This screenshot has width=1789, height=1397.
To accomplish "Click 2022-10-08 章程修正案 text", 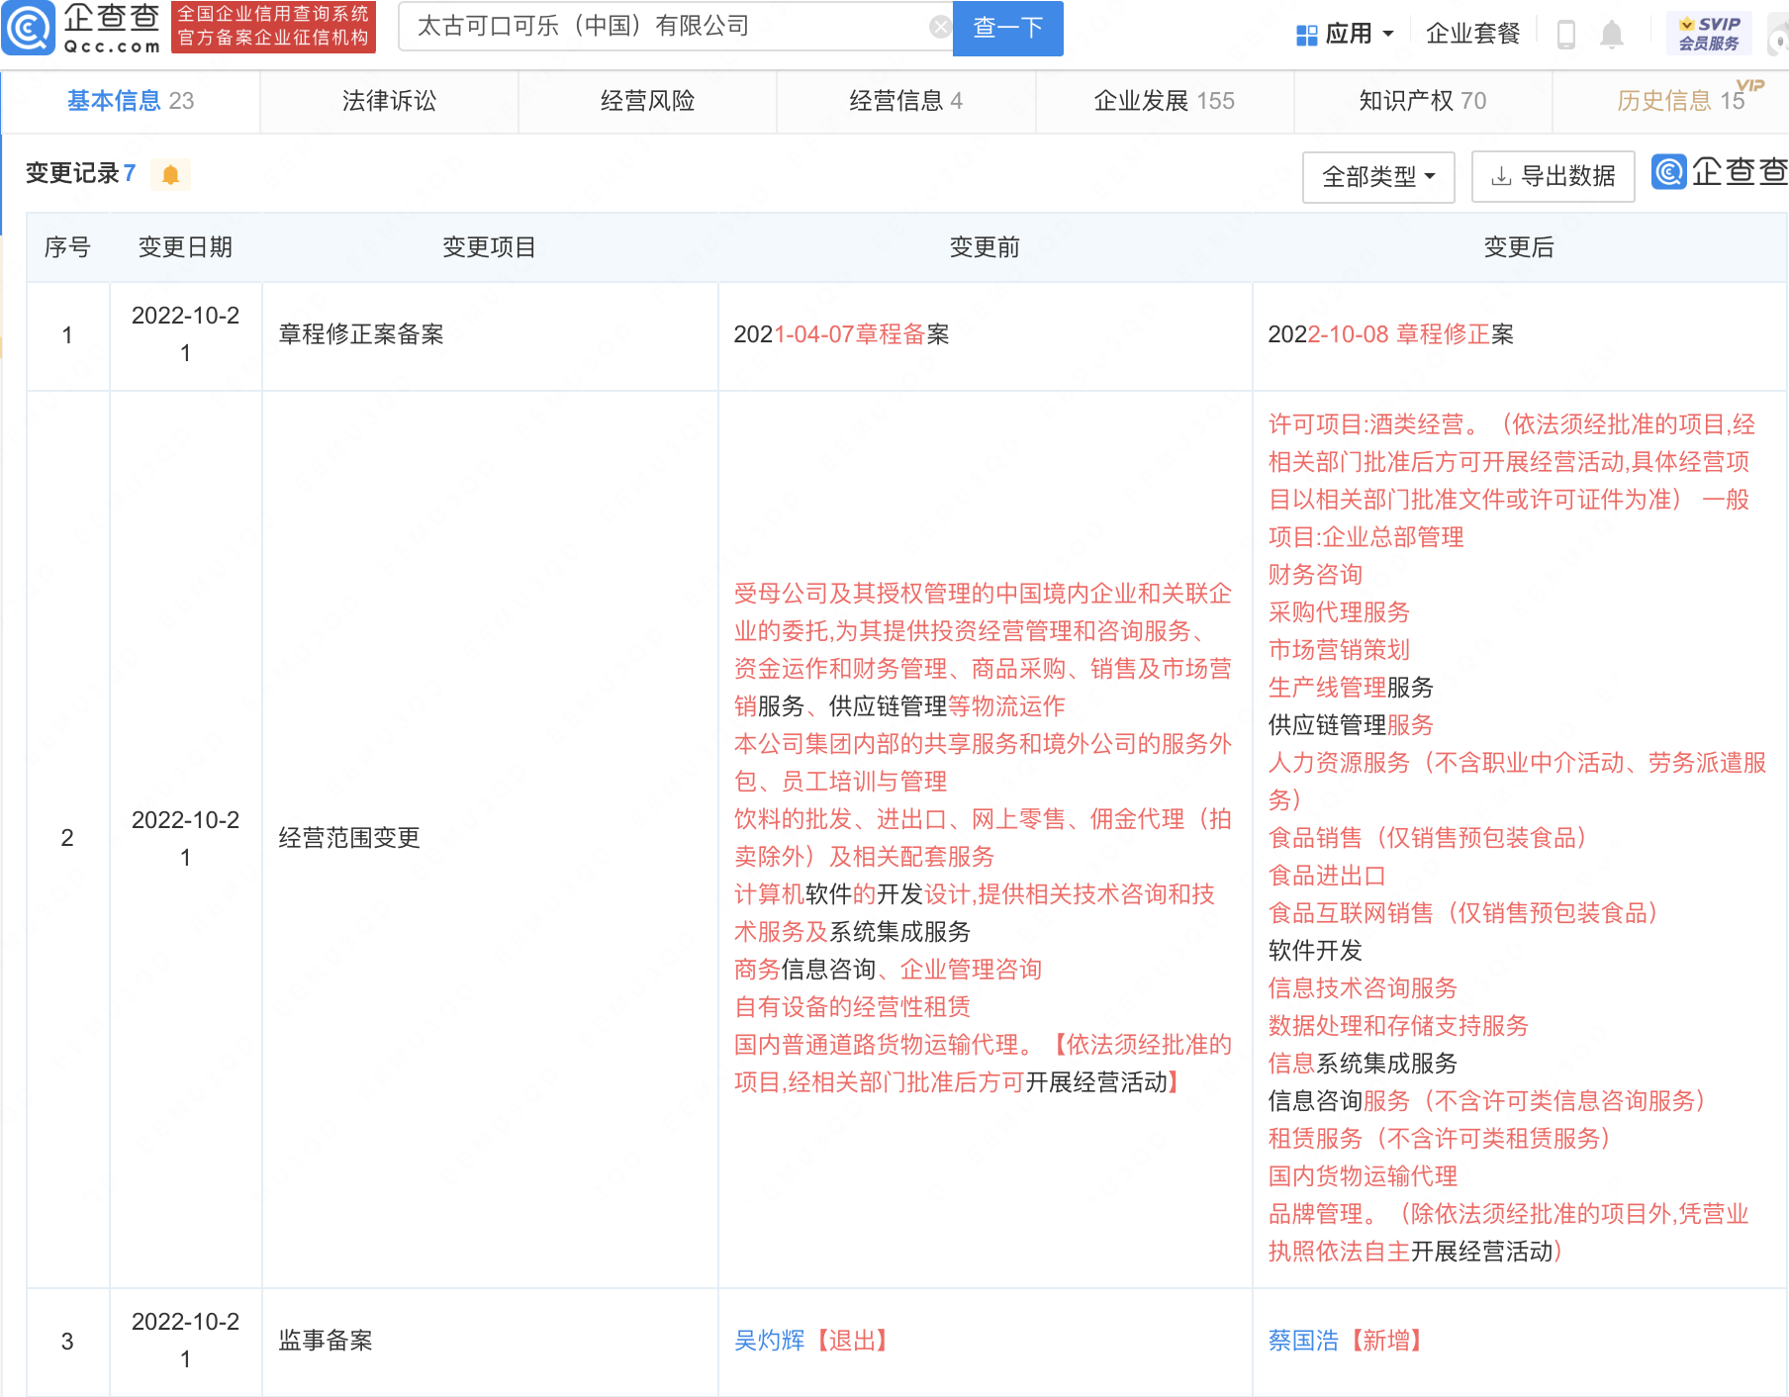I will pos(1390,334).
